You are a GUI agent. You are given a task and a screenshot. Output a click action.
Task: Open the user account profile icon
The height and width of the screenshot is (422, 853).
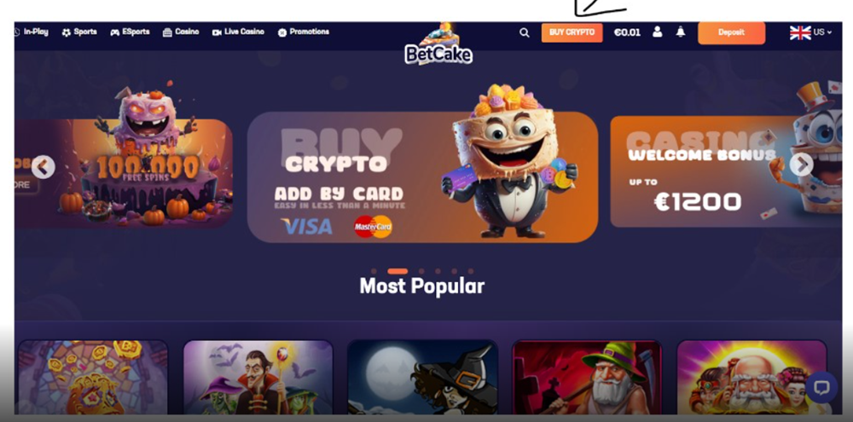click(x=657, y=32)
